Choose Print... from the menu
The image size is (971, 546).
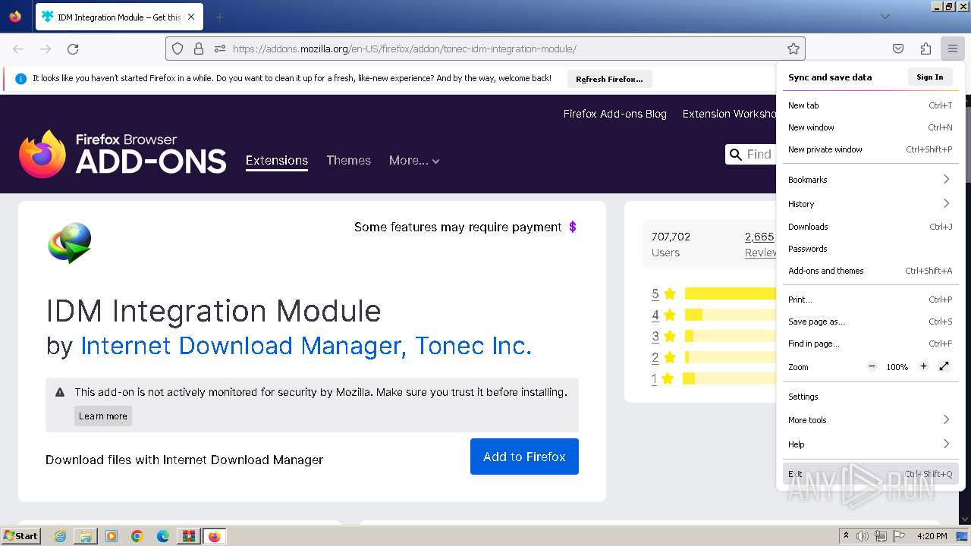[x=871, y=300]
